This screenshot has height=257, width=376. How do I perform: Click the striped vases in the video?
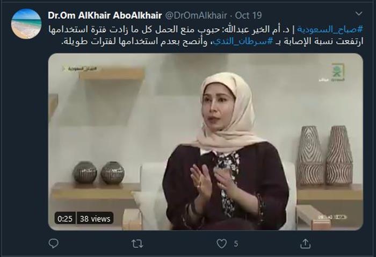(325, 155)
